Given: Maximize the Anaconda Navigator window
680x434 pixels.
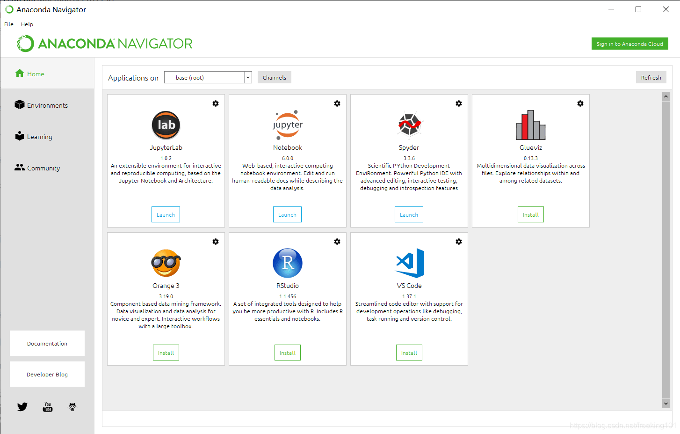Looking at the screenshot, I should (x=638, y=9).
